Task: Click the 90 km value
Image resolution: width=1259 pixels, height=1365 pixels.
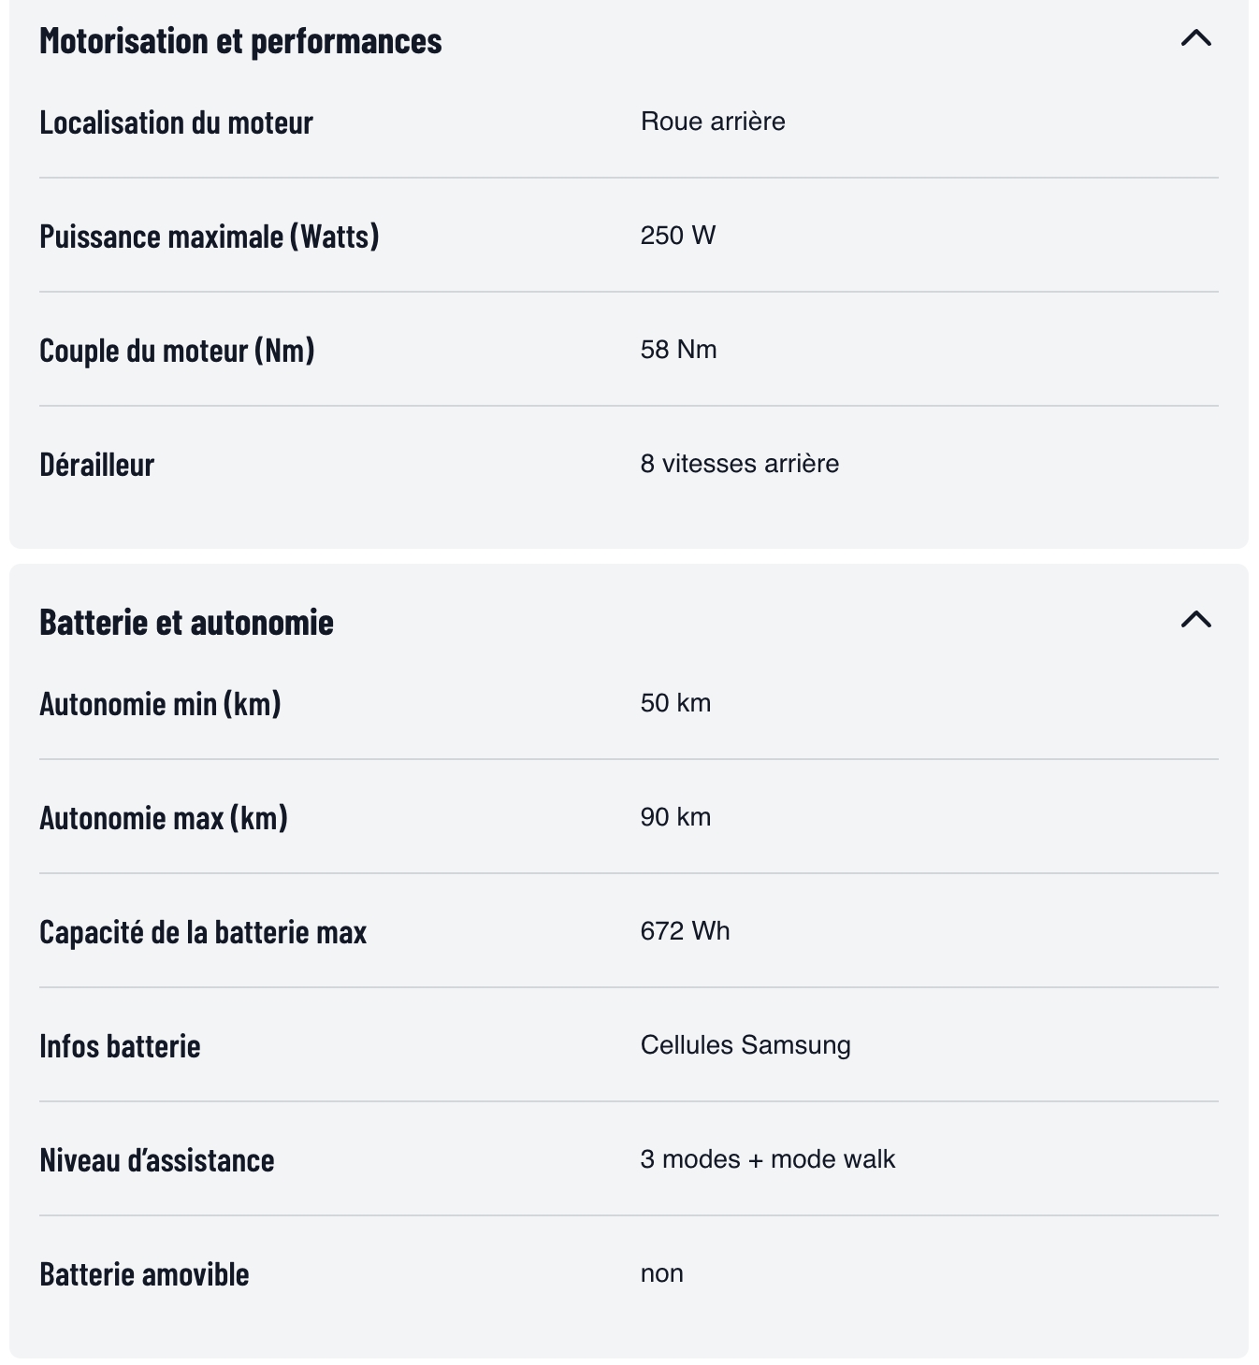Action: pos(675,817)
